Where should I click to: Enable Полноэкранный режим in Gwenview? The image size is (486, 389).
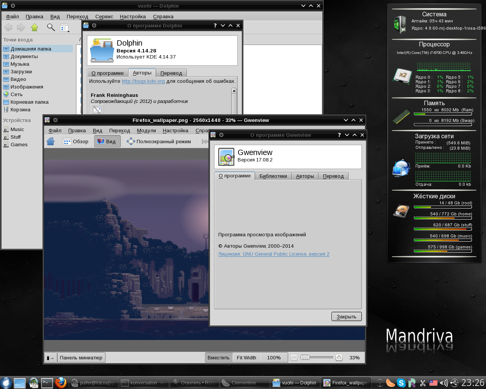(159, 141)
